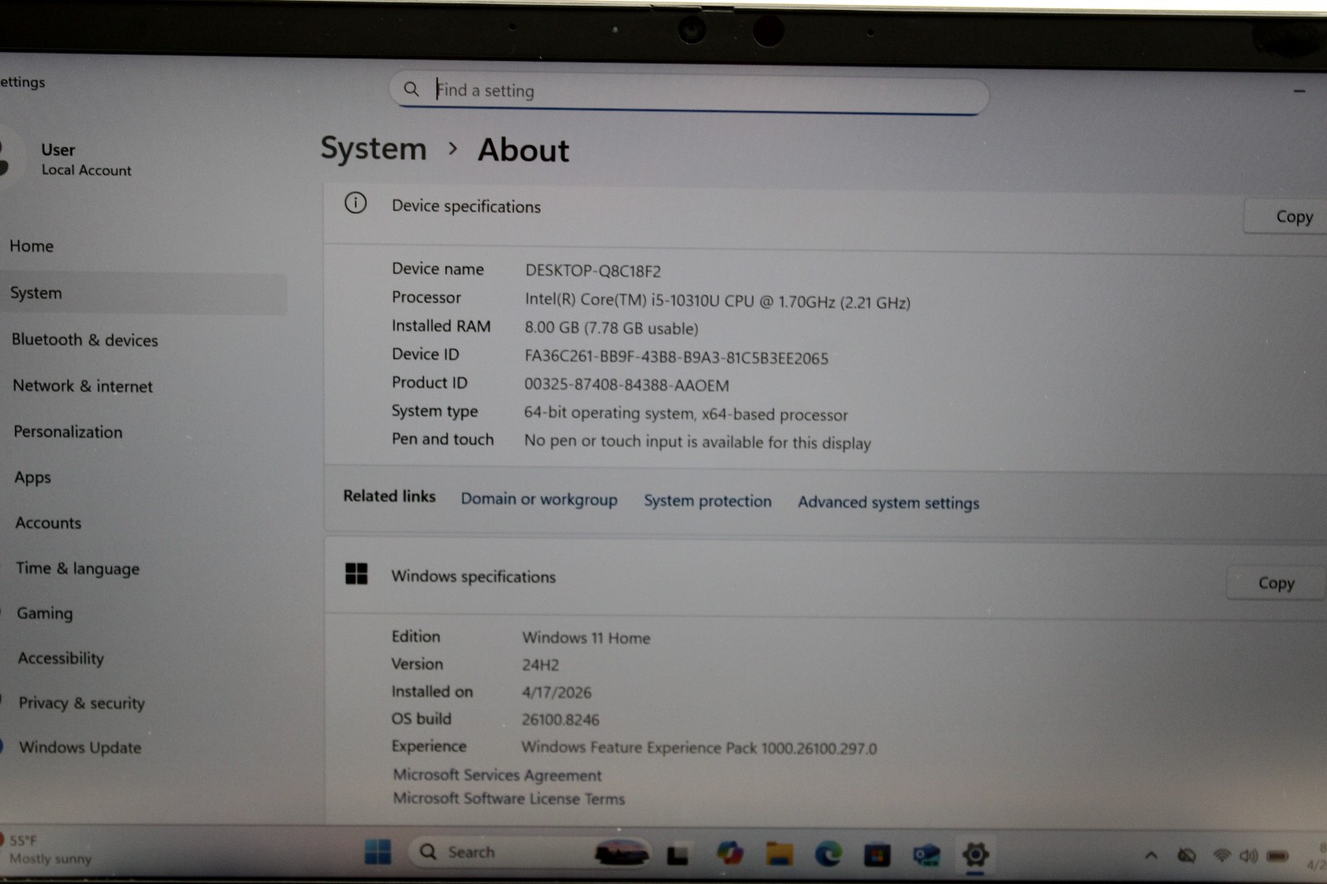1327x884 pixels.
Task: Launch Copilot from the taskbar
Action: [x=730, y=853]
